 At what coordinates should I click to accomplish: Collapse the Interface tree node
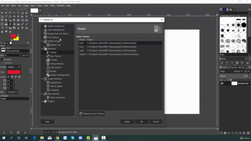coord(42,49)
